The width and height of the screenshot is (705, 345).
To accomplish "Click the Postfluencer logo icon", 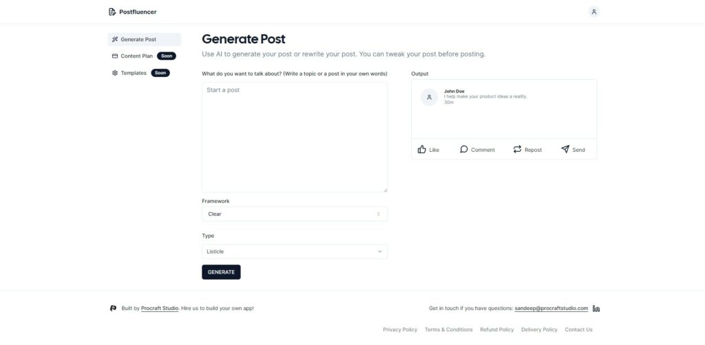I will pyautogui.click(x=112, y=12).
